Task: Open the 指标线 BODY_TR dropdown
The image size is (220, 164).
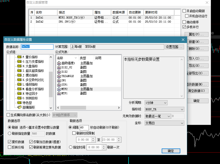Action: tap(164, 109)
